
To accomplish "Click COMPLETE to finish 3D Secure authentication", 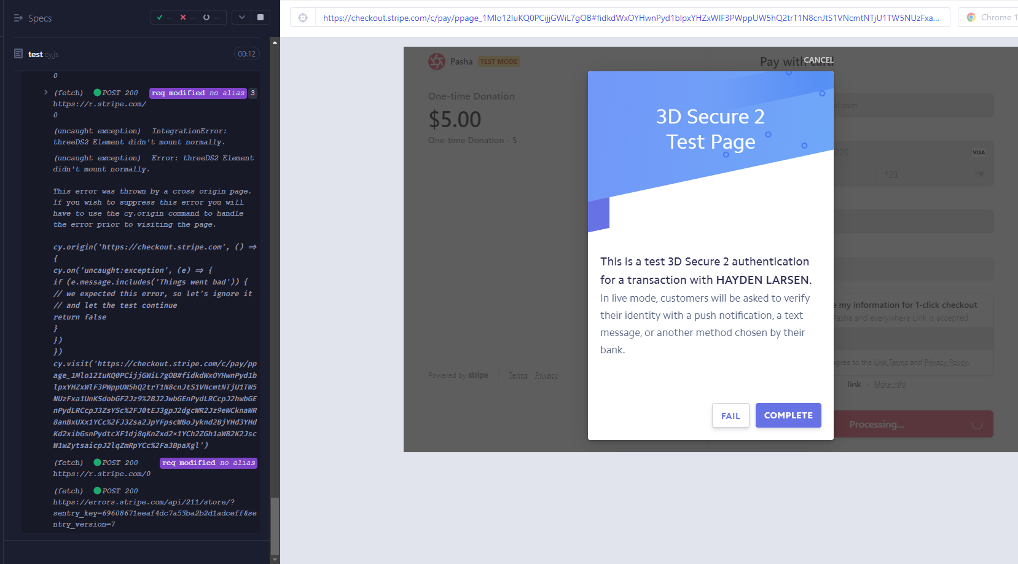I will [x=788, y=415].
